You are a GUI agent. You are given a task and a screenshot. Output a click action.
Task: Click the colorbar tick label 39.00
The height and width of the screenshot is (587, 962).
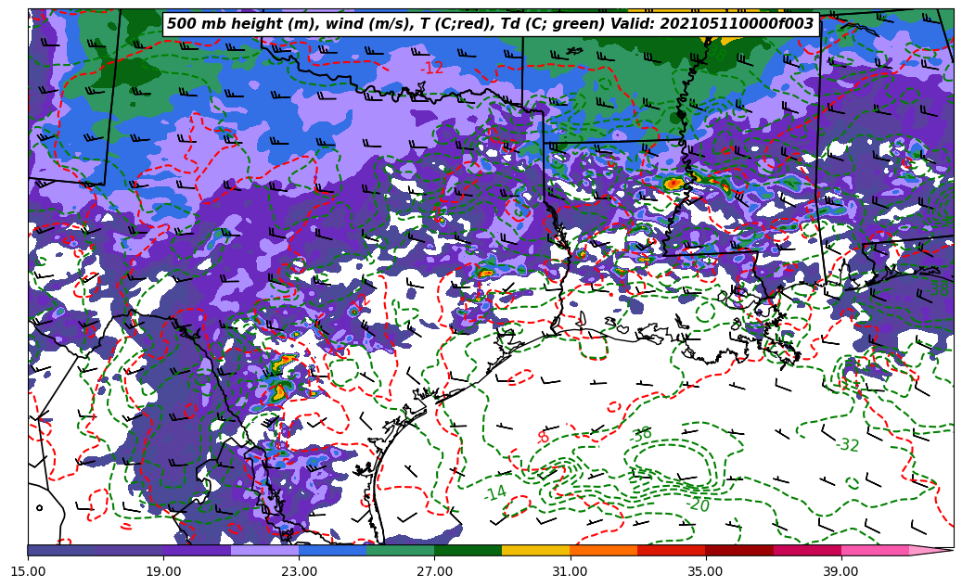[x=841, y=571]
